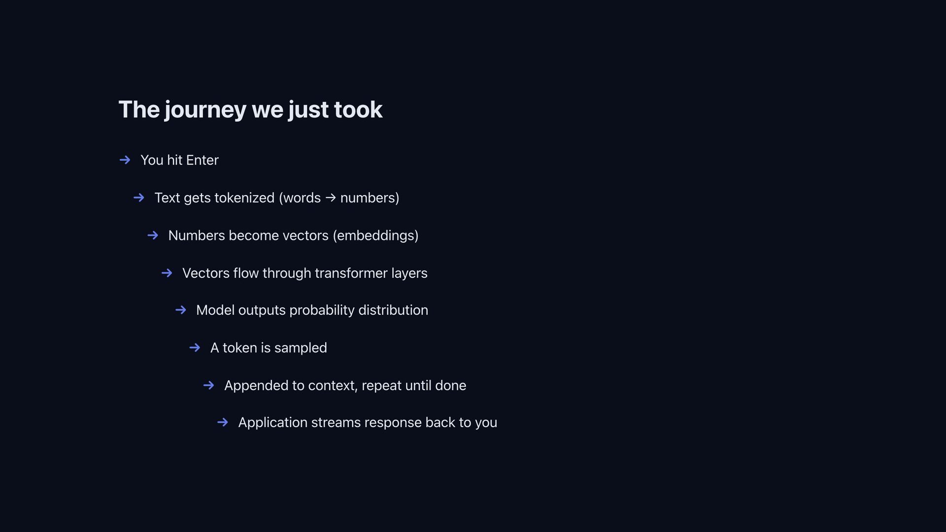Click the 'Appended to context, repeat until done' line
The image size is (946, 532).
click(345, 385)
